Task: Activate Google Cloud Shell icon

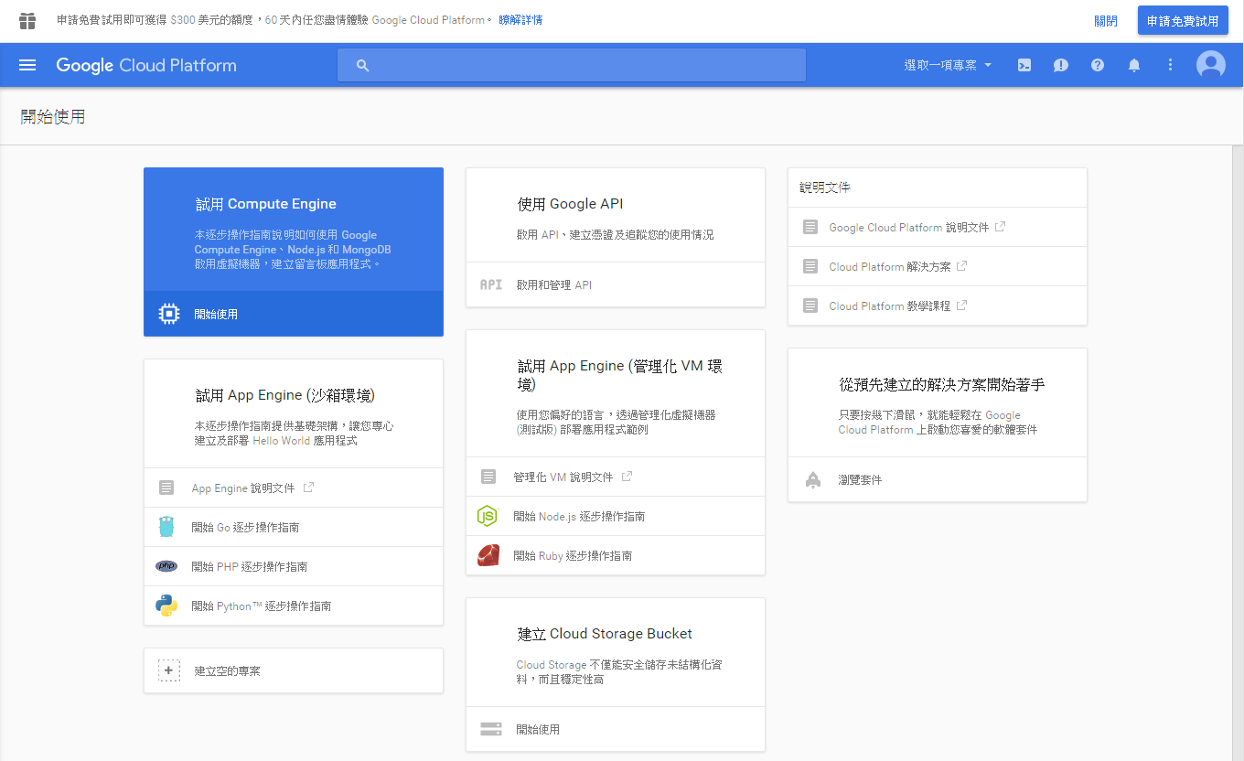Action: point(1025,65)
